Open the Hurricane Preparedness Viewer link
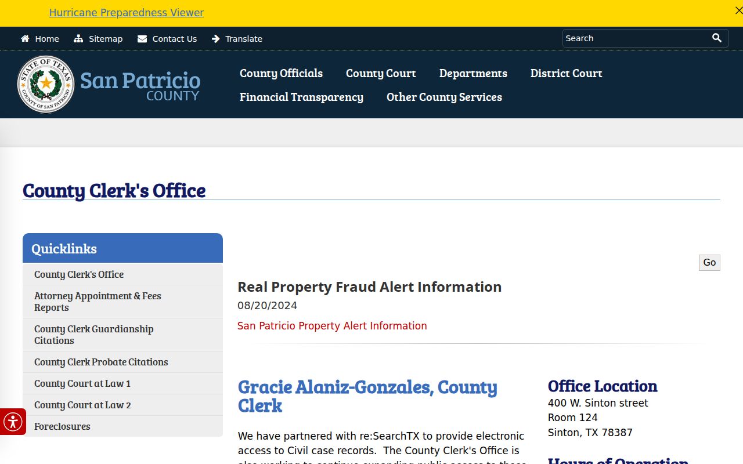Screen dimensions: 743x464 (x=127, y=13)
